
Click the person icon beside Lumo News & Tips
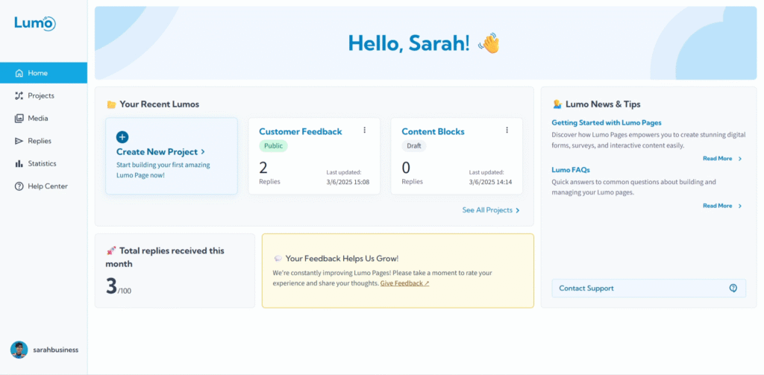[557, 104]
